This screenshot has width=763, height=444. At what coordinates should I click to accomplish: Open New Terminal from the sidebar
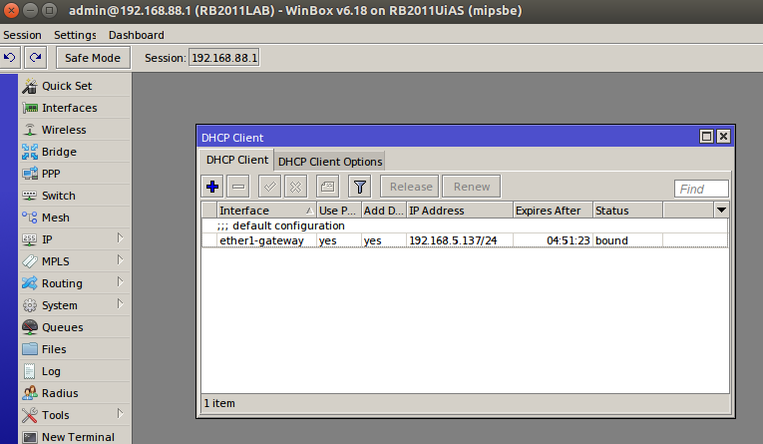pyautogui.click(x=77, y=437)
